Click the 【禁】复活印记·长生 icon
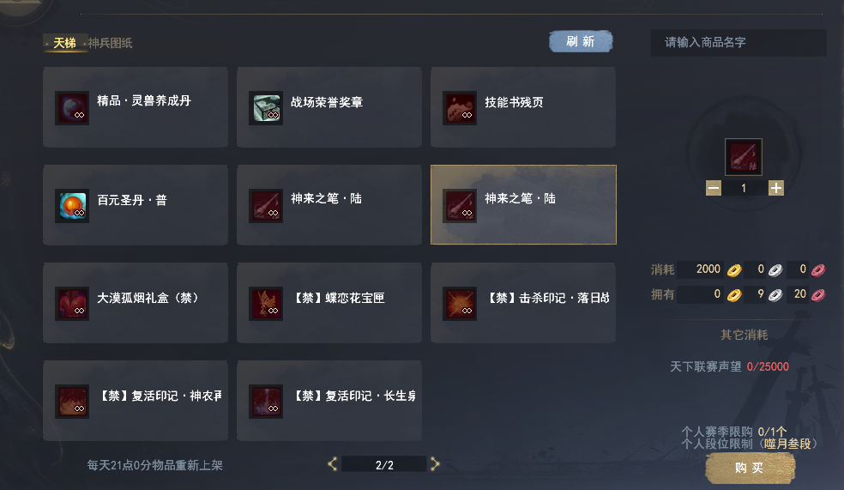 click(x=266, y=402)
